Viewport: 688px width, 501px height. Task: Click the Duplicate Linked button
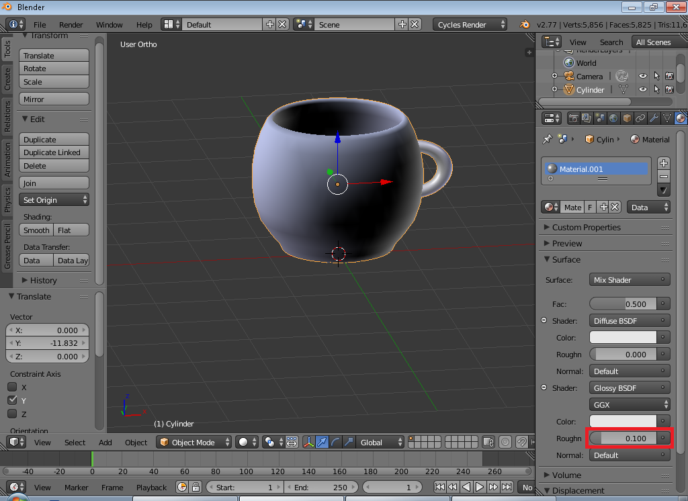click(x=54, y=152)
